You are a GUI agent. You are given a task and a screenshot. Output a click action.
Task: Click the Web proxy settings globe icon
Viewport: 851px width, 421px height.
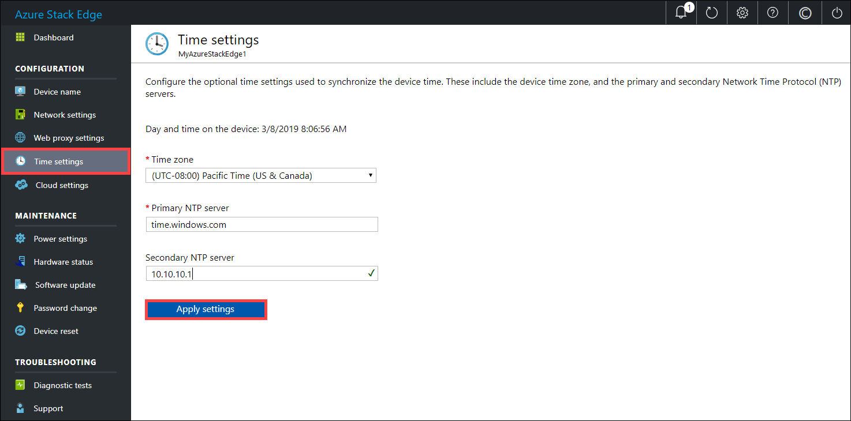[x=20, y=137]
